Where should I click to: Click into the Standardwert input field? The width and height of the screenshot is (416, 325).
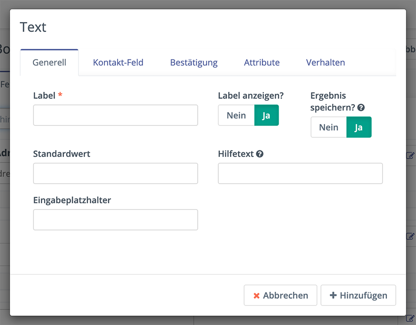click(115, 173)
